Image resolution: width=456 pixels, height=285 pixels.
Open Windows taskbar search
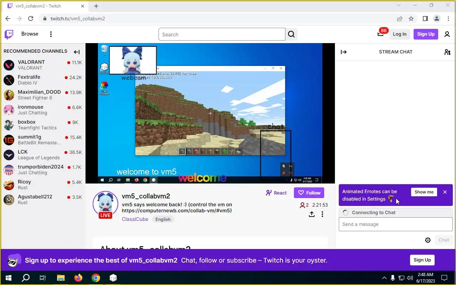pos(26,278)
